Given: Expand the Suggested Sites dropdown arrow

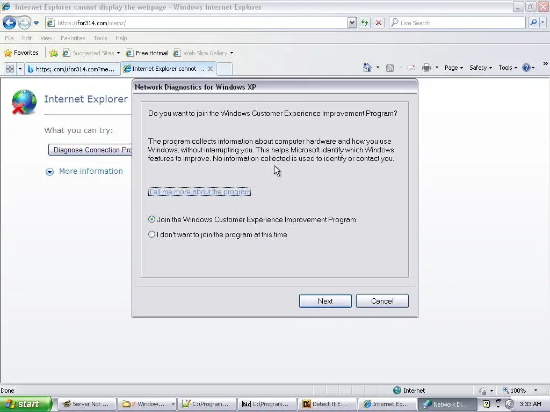Looking at the screenshot, I should [118, 53].
